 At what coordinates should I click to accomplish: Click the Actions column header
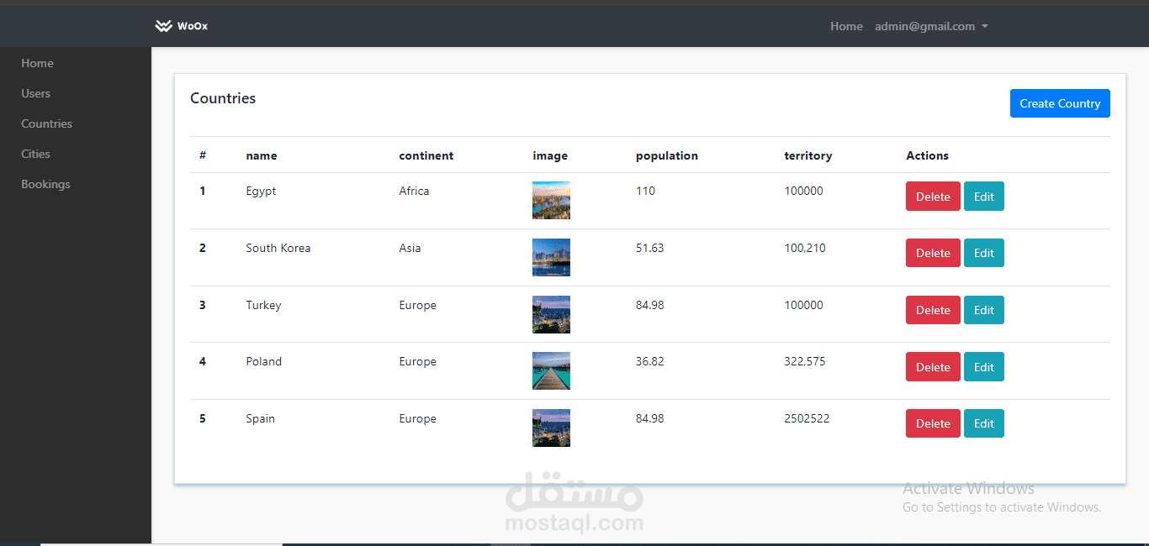click(x=928, y=155)
